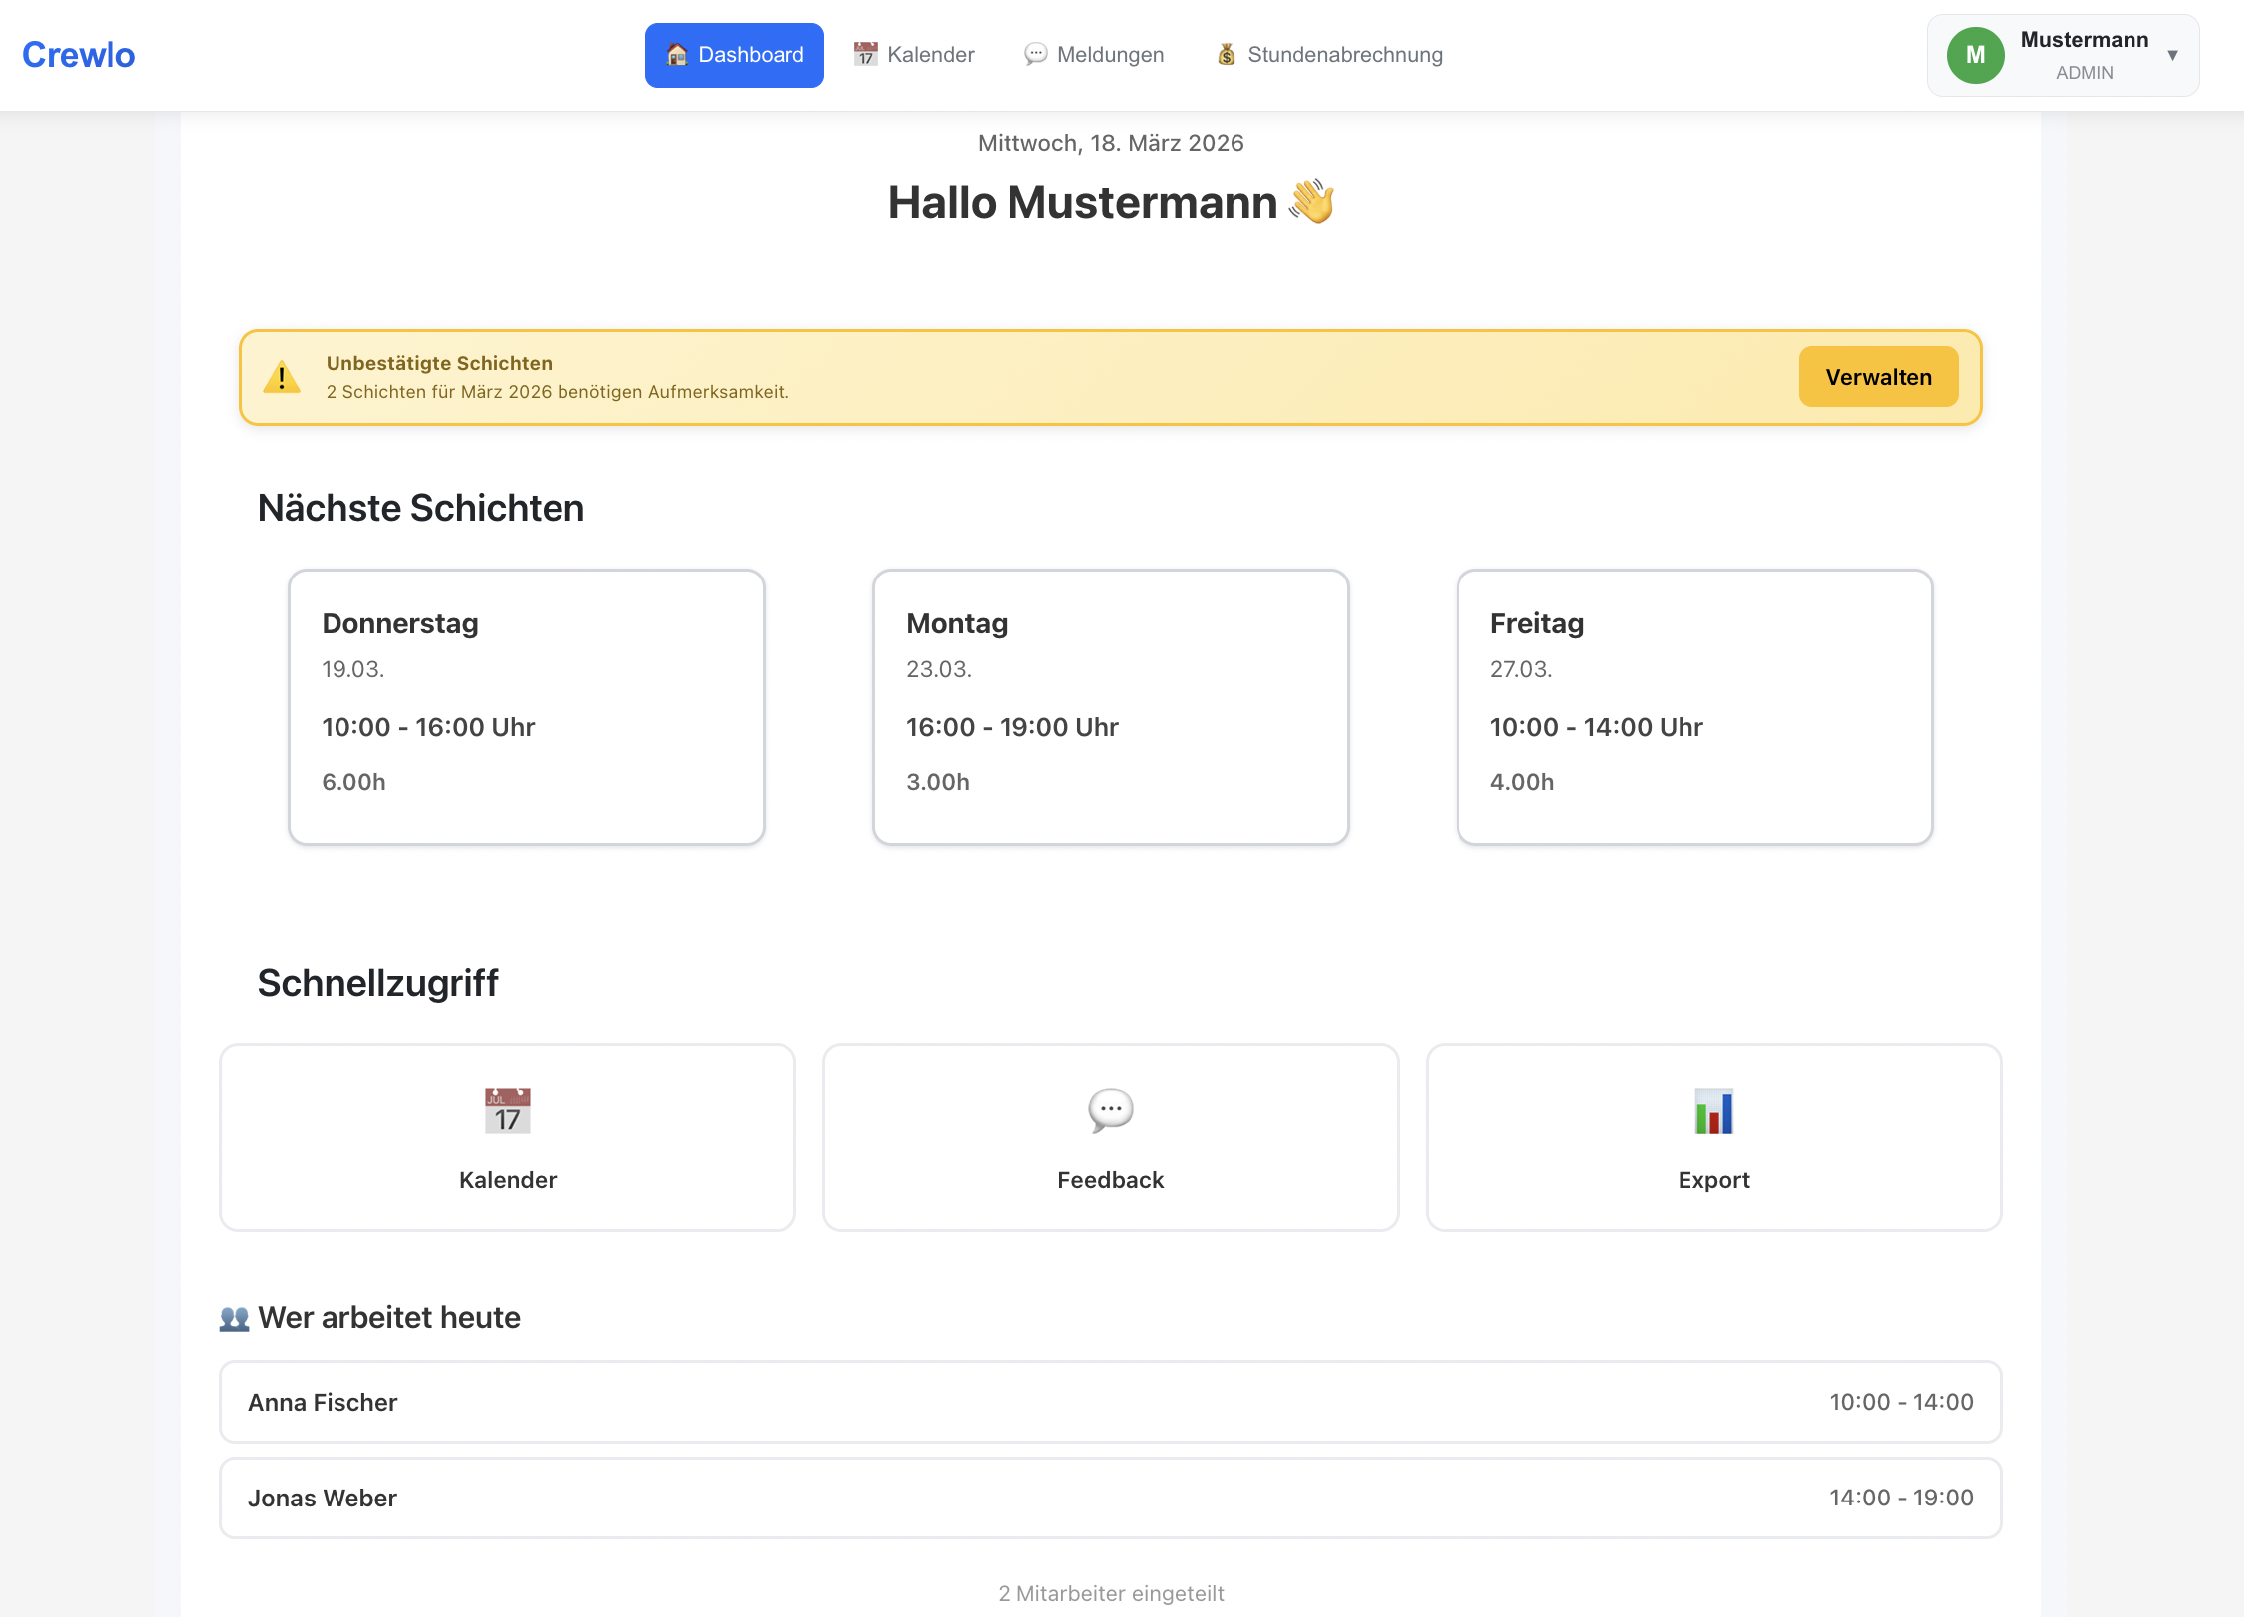Click the money bag icon for Stundenabrechnung

[x=1227, y=55]
